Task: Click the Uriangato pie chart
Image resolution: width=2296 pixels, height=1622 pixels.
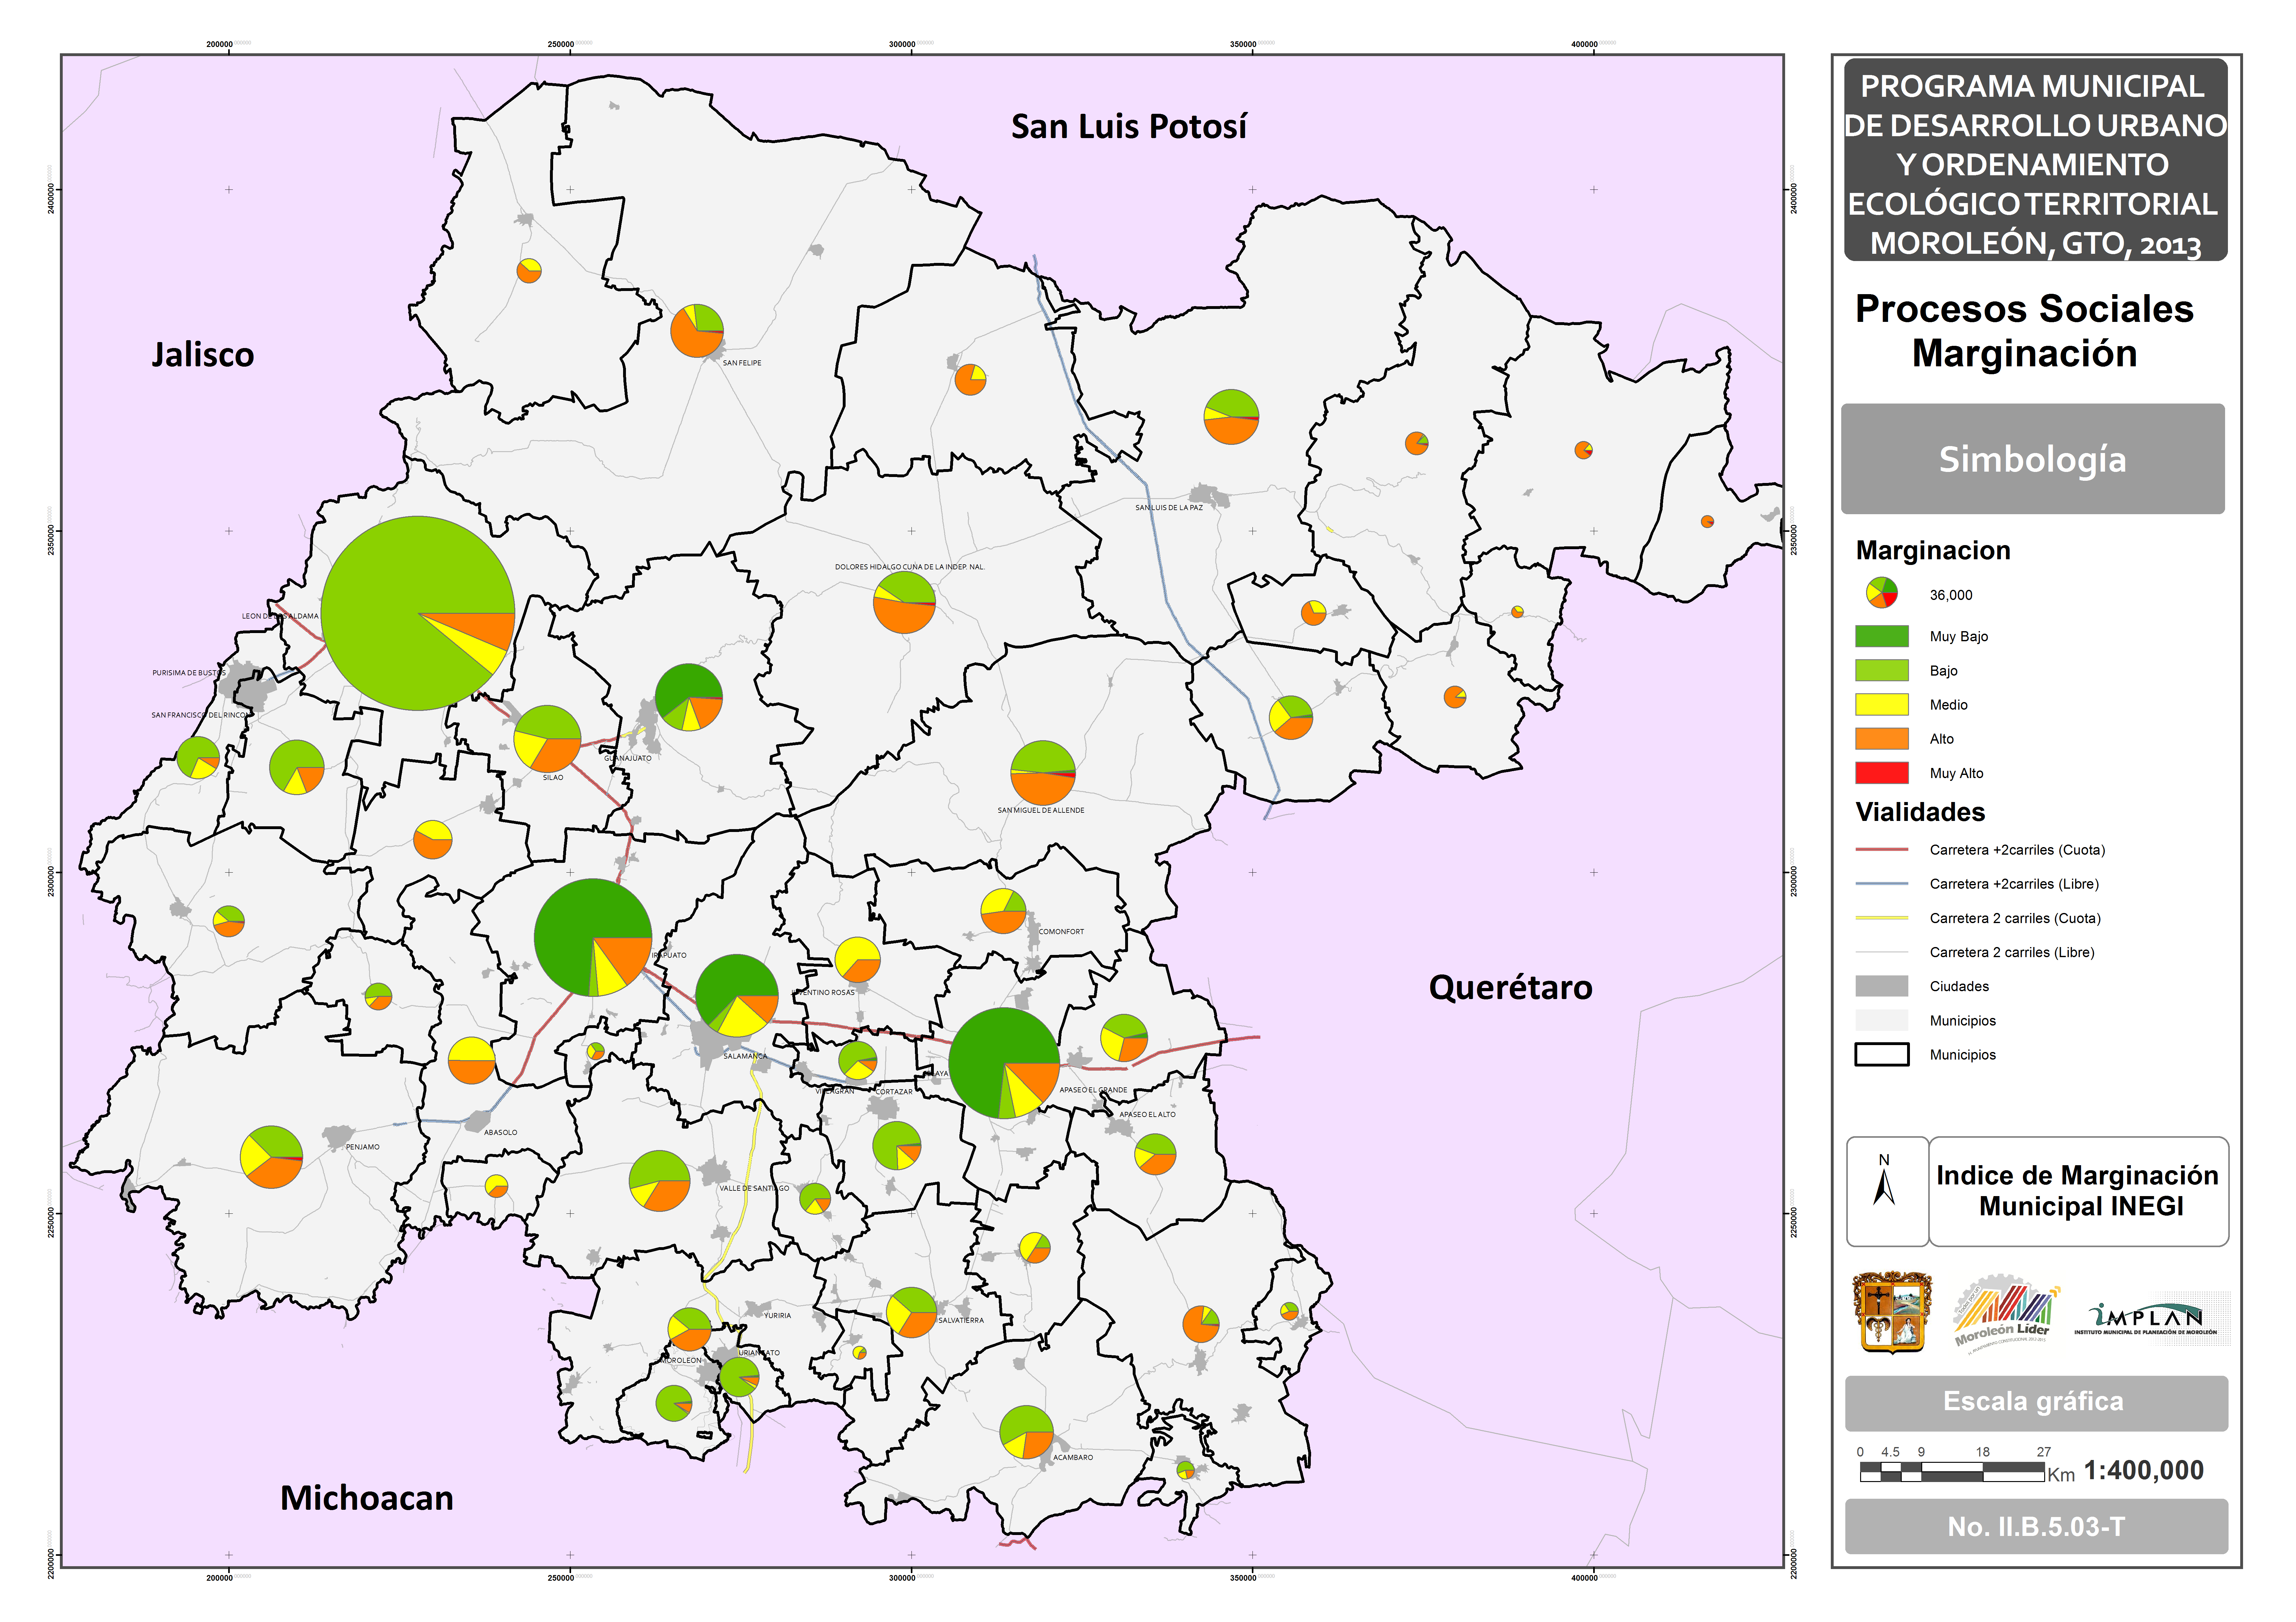Action: [x=739, y=1377]
